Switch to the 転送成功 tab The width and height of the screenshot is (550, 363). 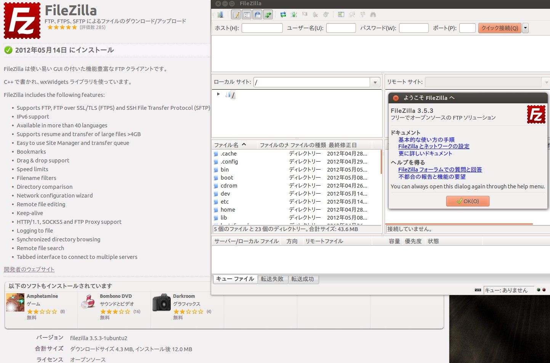point(303,279)
